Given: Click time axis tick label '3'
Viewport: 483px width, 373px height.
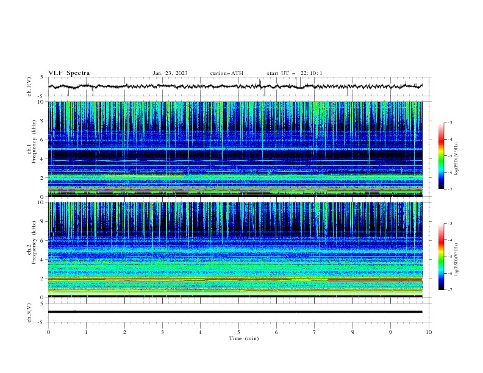Looking at the screenshot, I should coord(162,332).
